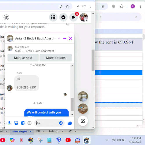Close the Anta chat popup
This screenshot has width=145, height=145.
click(x=71, y=38)
